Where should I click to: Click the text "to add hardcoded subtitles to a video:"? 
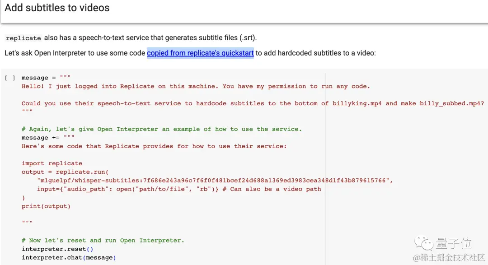click(315, 53)
